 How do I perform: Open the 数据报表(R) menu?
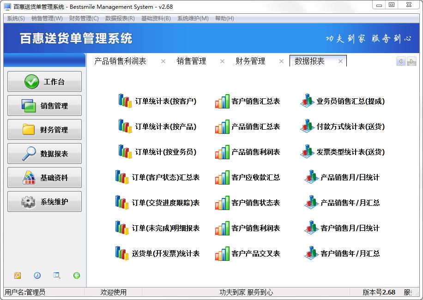point(120,18)
